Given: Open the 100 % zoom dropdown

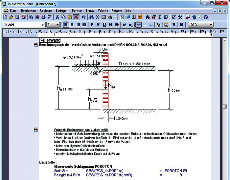Looking at the screenshot, I should (211, 25).
